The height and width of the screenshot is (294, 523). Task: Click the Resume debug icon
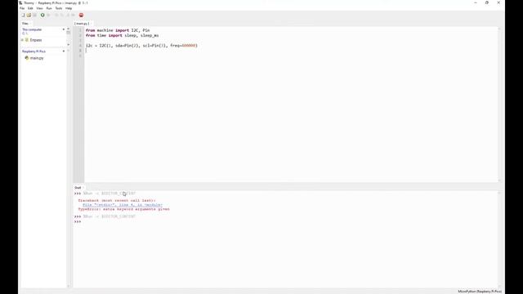pyautogui.click(x=73, y=15)
